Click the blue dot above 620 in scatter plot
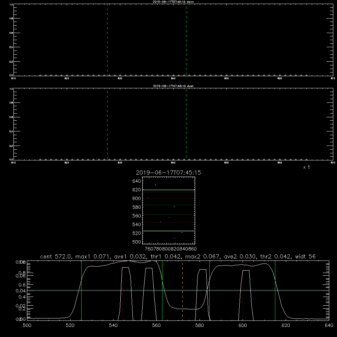This screenshot has width=337, height=337. click(155, 185)
